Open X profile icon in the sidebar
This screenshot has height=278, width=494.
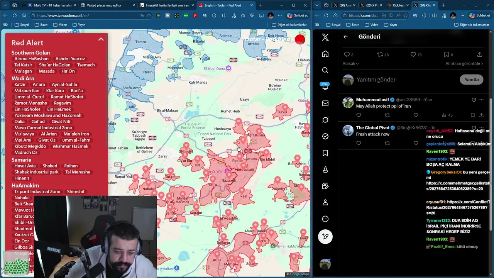325,202
